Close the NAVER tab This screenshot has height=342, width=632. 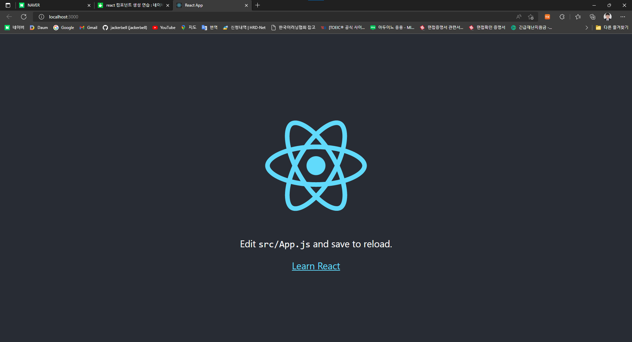click(x=89, y=5)
